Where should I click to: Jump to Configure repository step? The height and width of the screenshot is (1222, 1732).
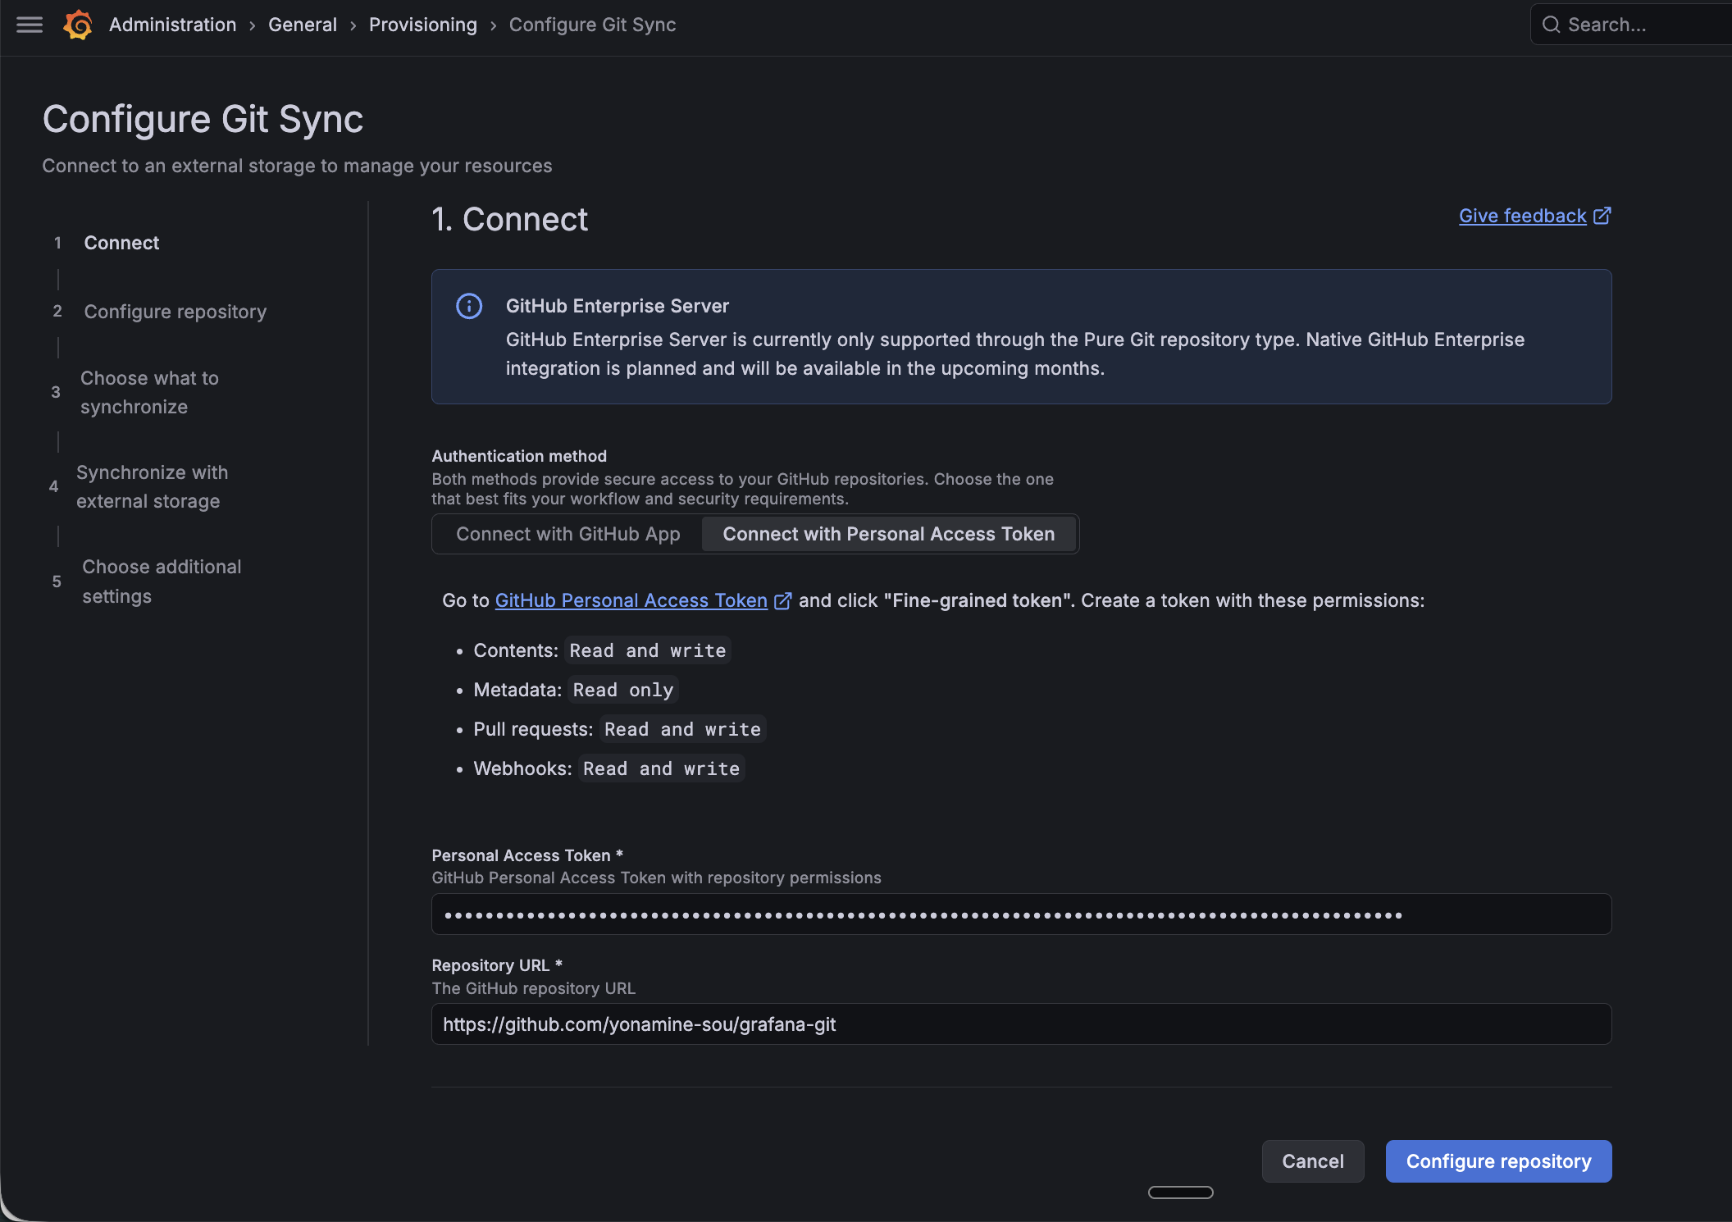click(x=175, y=312)
